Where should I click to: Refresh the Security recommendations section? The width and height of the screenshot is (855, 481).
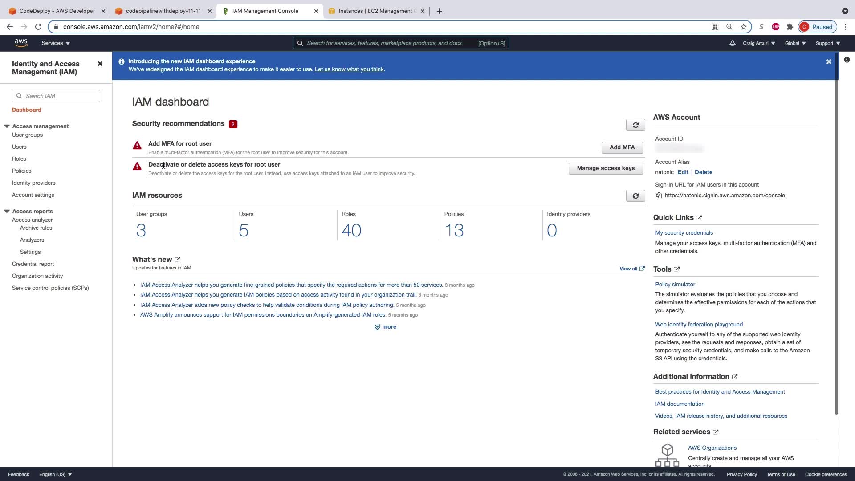coord(635,125)
